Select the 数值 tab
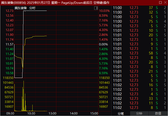The image size is (168, 116). click(x=158, y=113)
